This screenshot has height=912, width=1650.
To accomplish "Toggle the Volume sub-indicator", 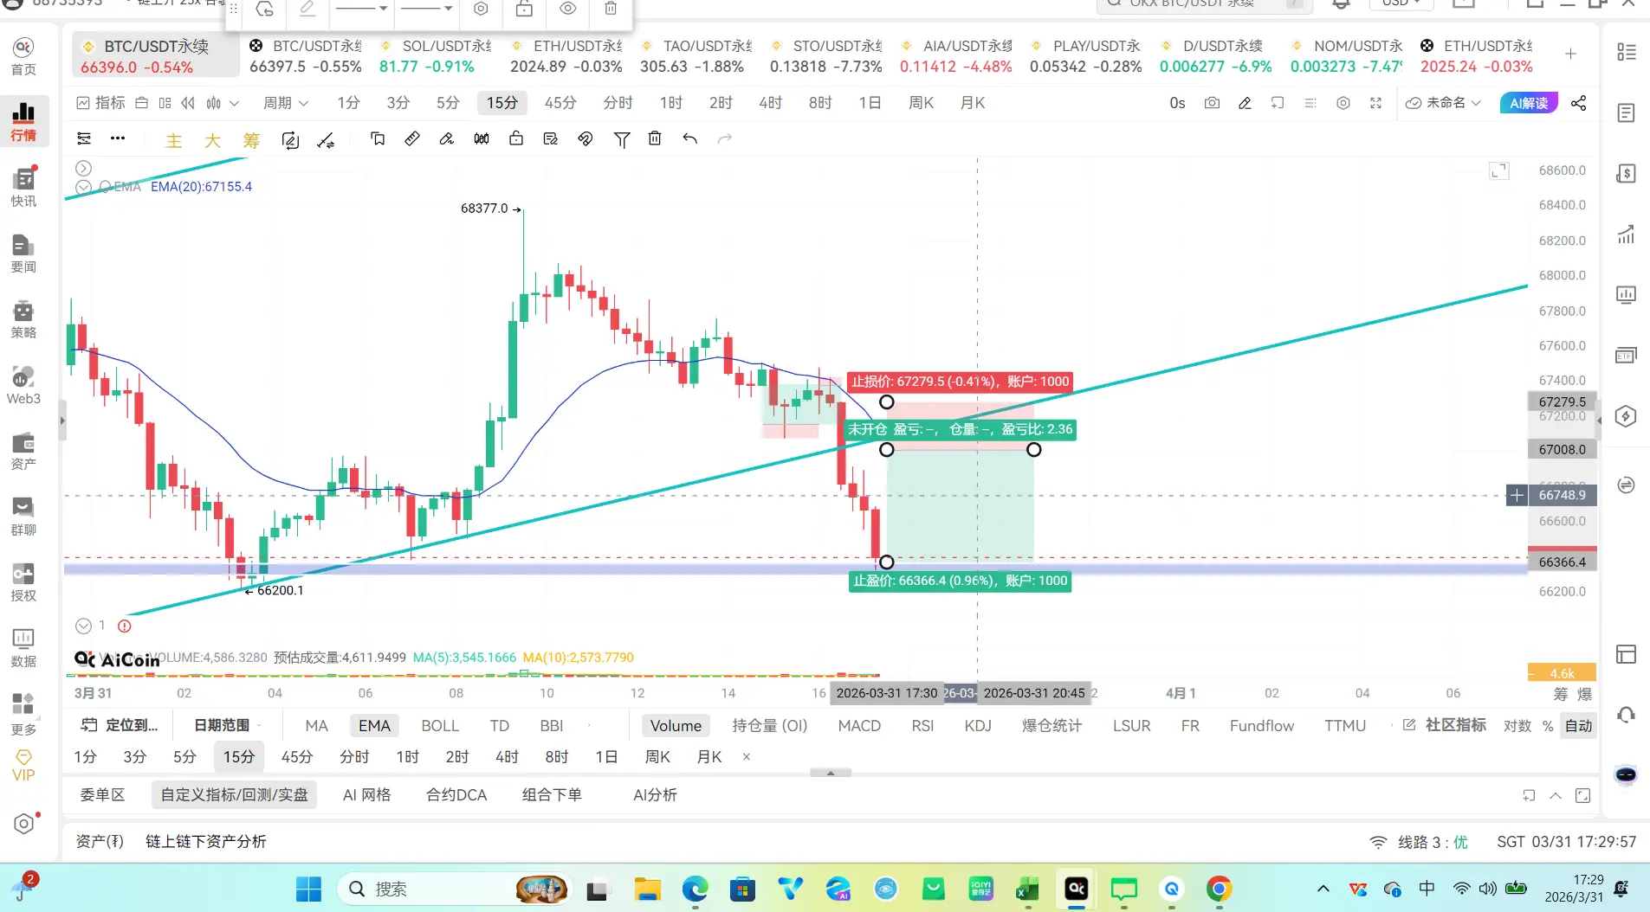I will pos(676,726).
